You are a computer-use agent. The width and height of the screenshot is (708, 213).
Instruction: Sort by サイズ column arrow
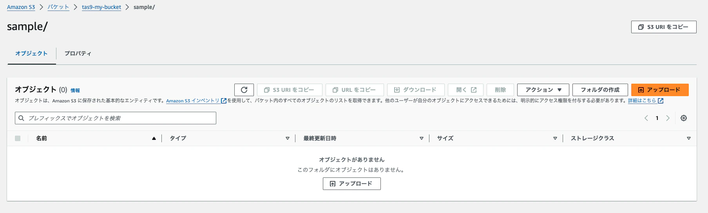pos(555,138)
